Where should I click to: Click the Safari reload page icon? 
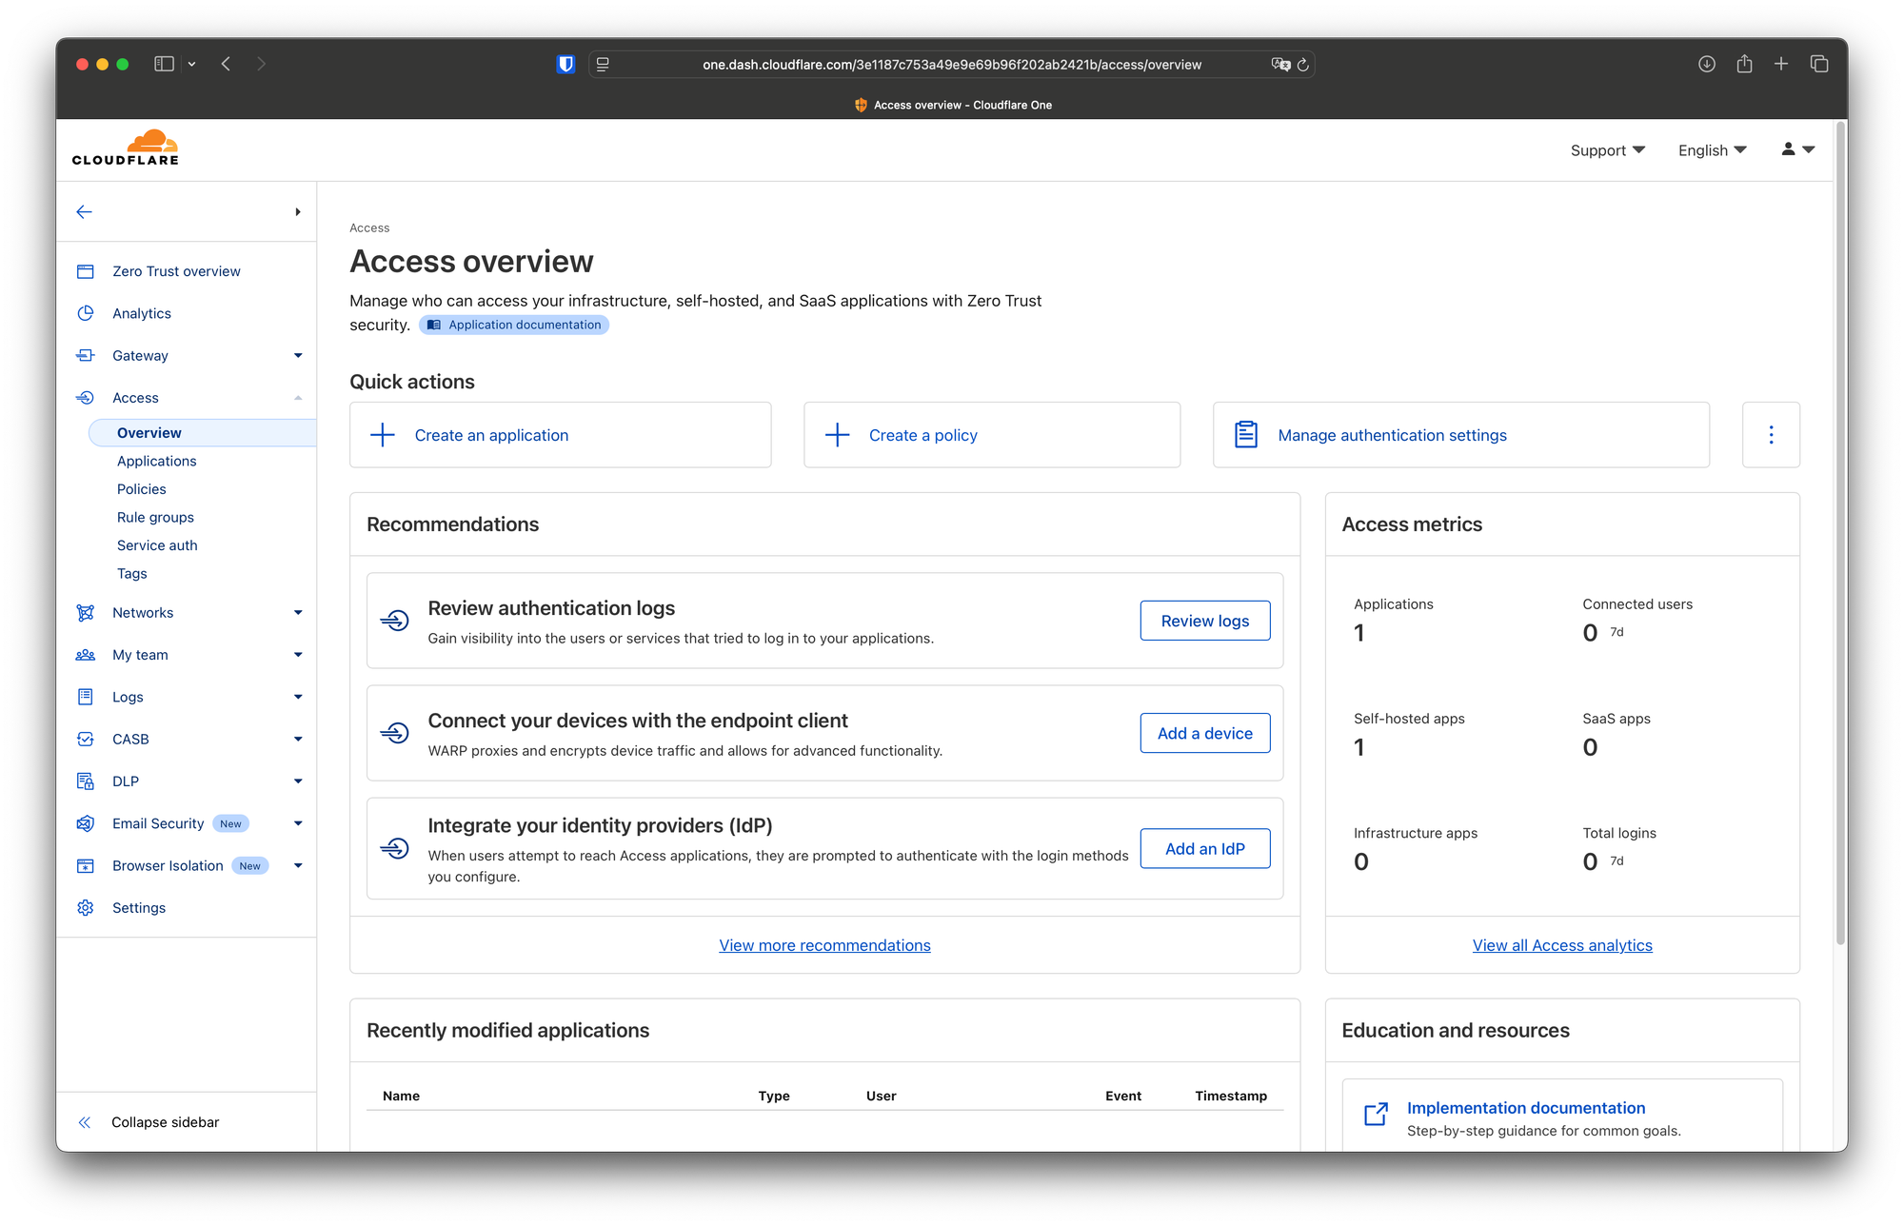pos(1303,65)
